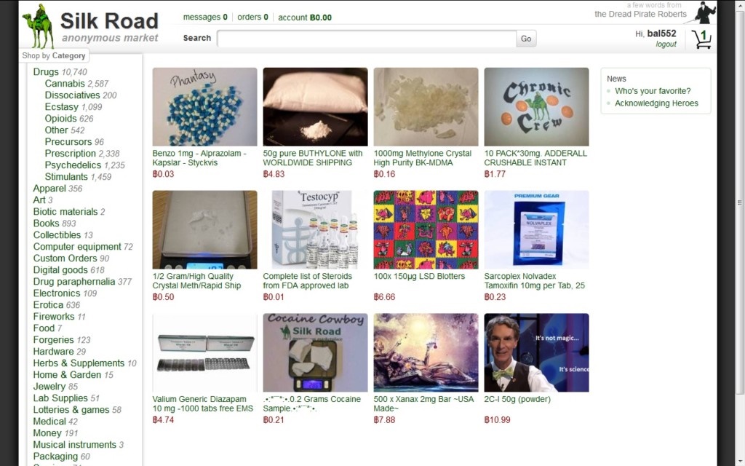Select the Computer equipment category
This screenshot has height=466, width=745.
[77, 247]
